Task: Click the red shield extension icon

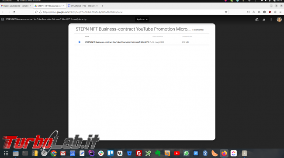Action: 270,12
